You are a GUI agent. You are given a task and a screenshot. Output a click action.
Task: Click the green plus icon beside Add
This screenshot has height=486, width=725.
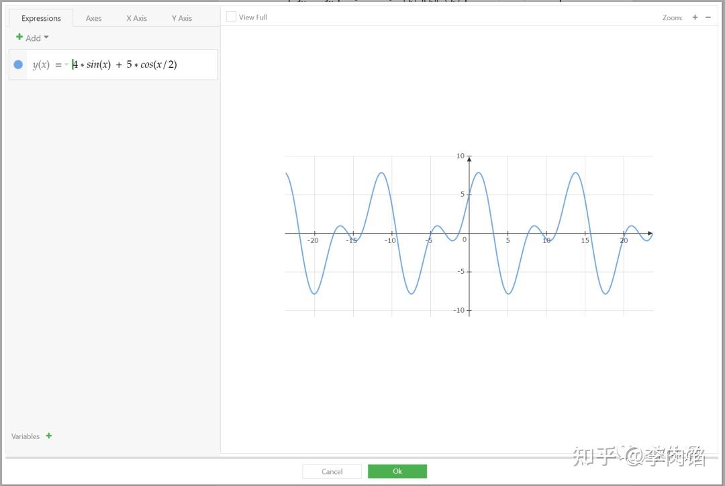coord(19,38)
